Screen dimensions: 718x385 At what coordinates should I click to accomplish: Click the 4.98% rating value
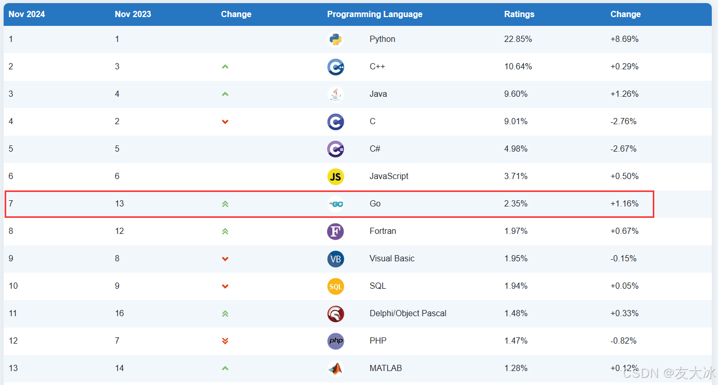pos(516,149)
